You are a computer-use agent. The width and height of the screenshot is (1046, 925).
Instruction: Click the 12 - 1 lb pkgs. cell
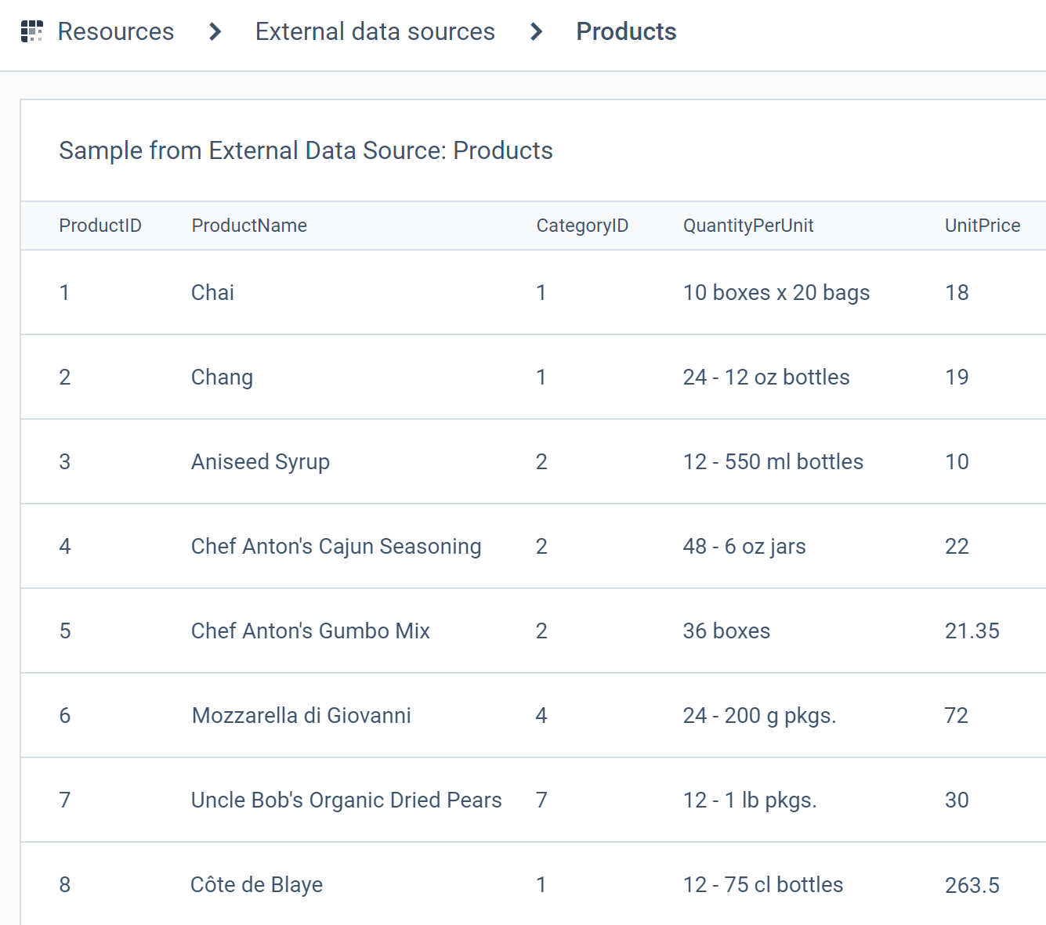pyautogui.click(x=749, y=800)
